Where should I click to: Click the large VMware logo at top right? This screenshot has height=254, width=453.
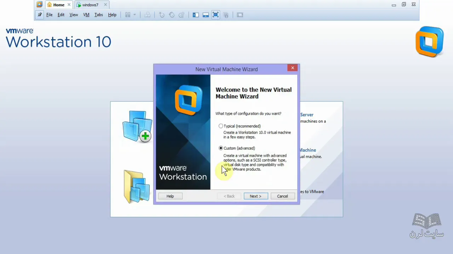429,42
